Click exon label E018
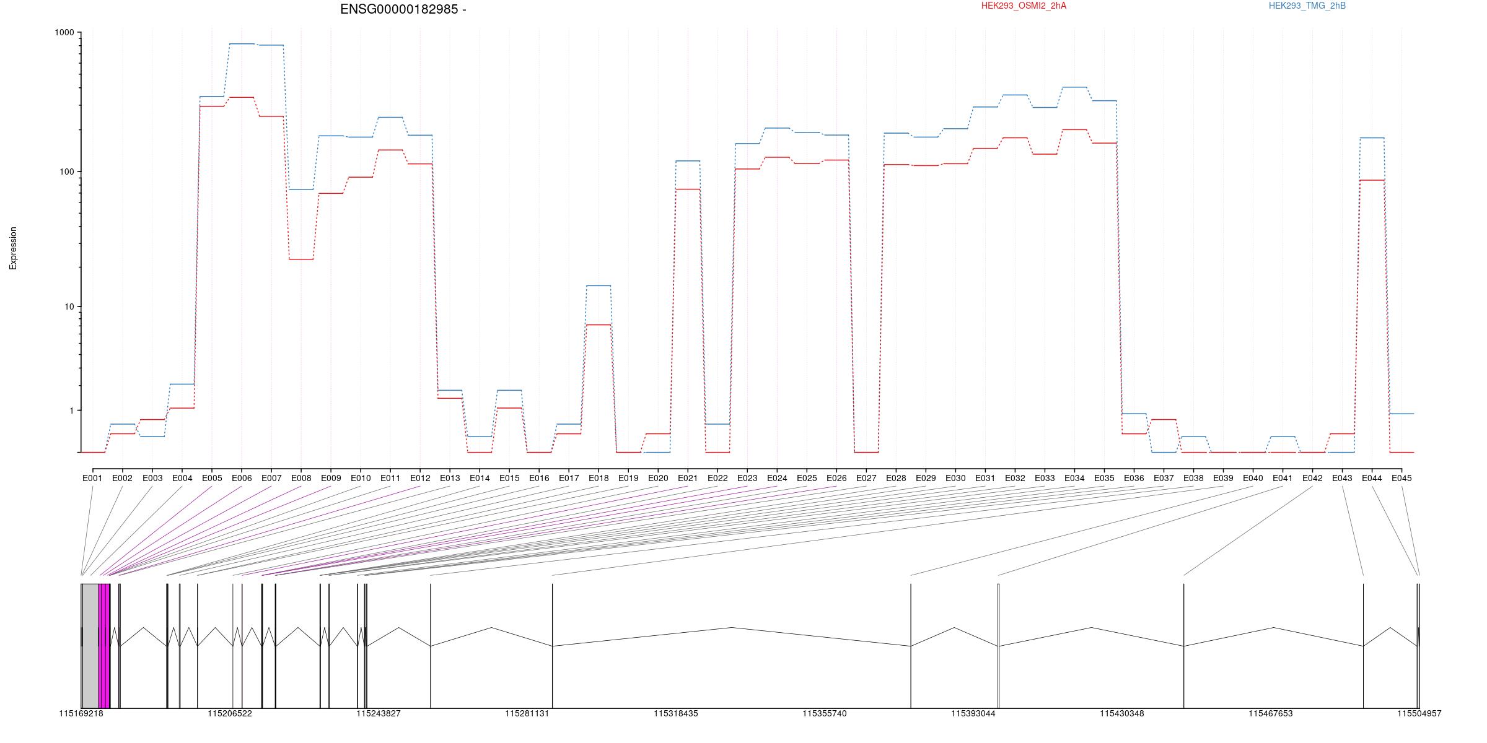Viewport: 1487px width, 743px height. [x=599, y=478]
